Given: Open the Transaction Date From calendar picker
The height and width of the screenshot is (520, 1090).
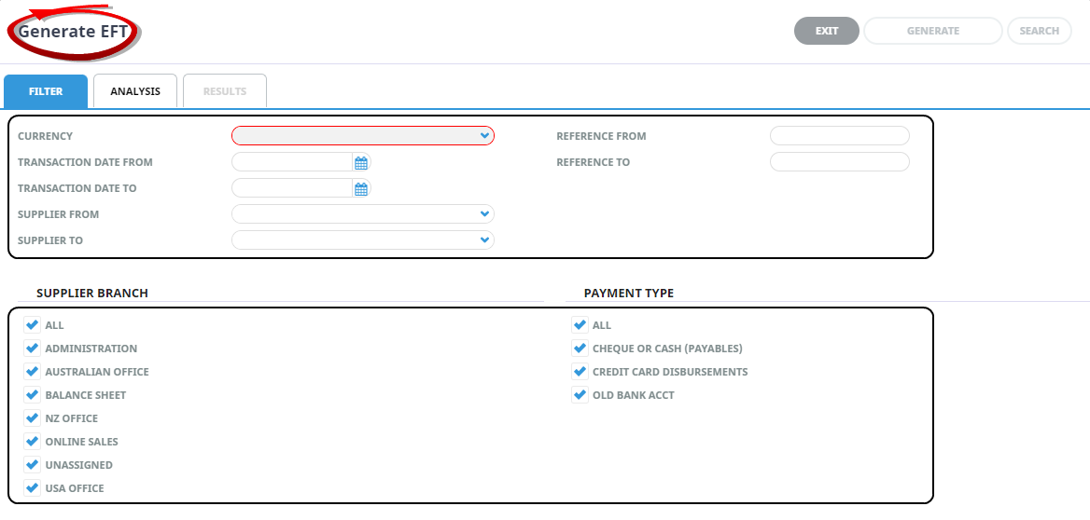Looking at the screenshot, I should [361, 162].
